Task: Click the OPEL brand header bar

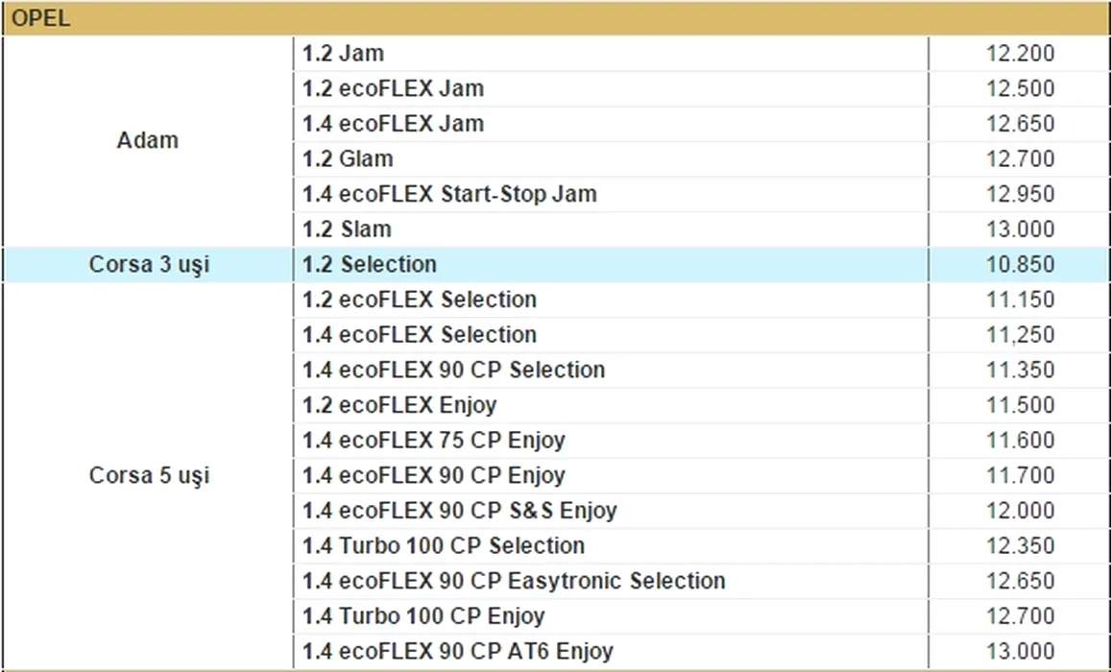Action: [x=555, y=18]
